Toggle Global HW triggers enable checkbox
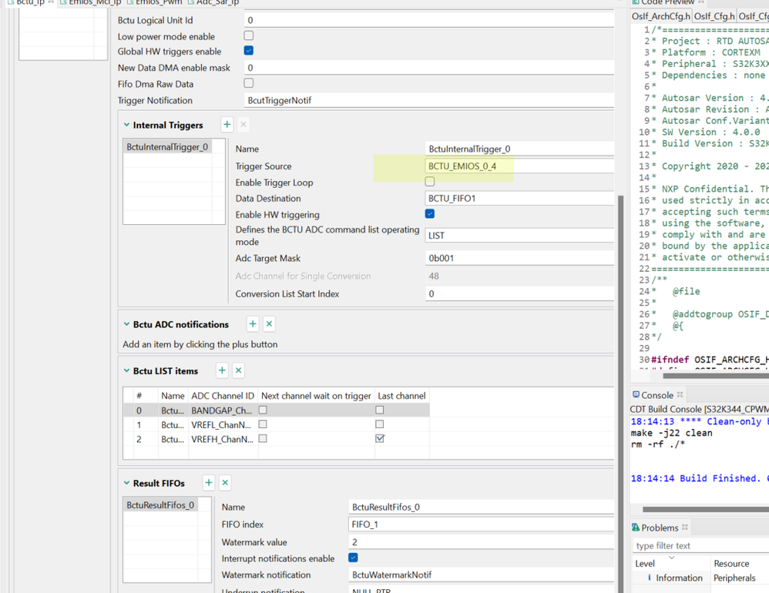Screen dimensions: 769x593 click(249, 51)
